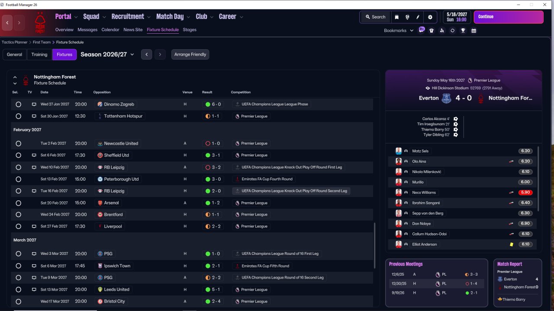This screenshot has height=311, width=554.
Task: Switch to the Stages tab
Action: (190, 30)
